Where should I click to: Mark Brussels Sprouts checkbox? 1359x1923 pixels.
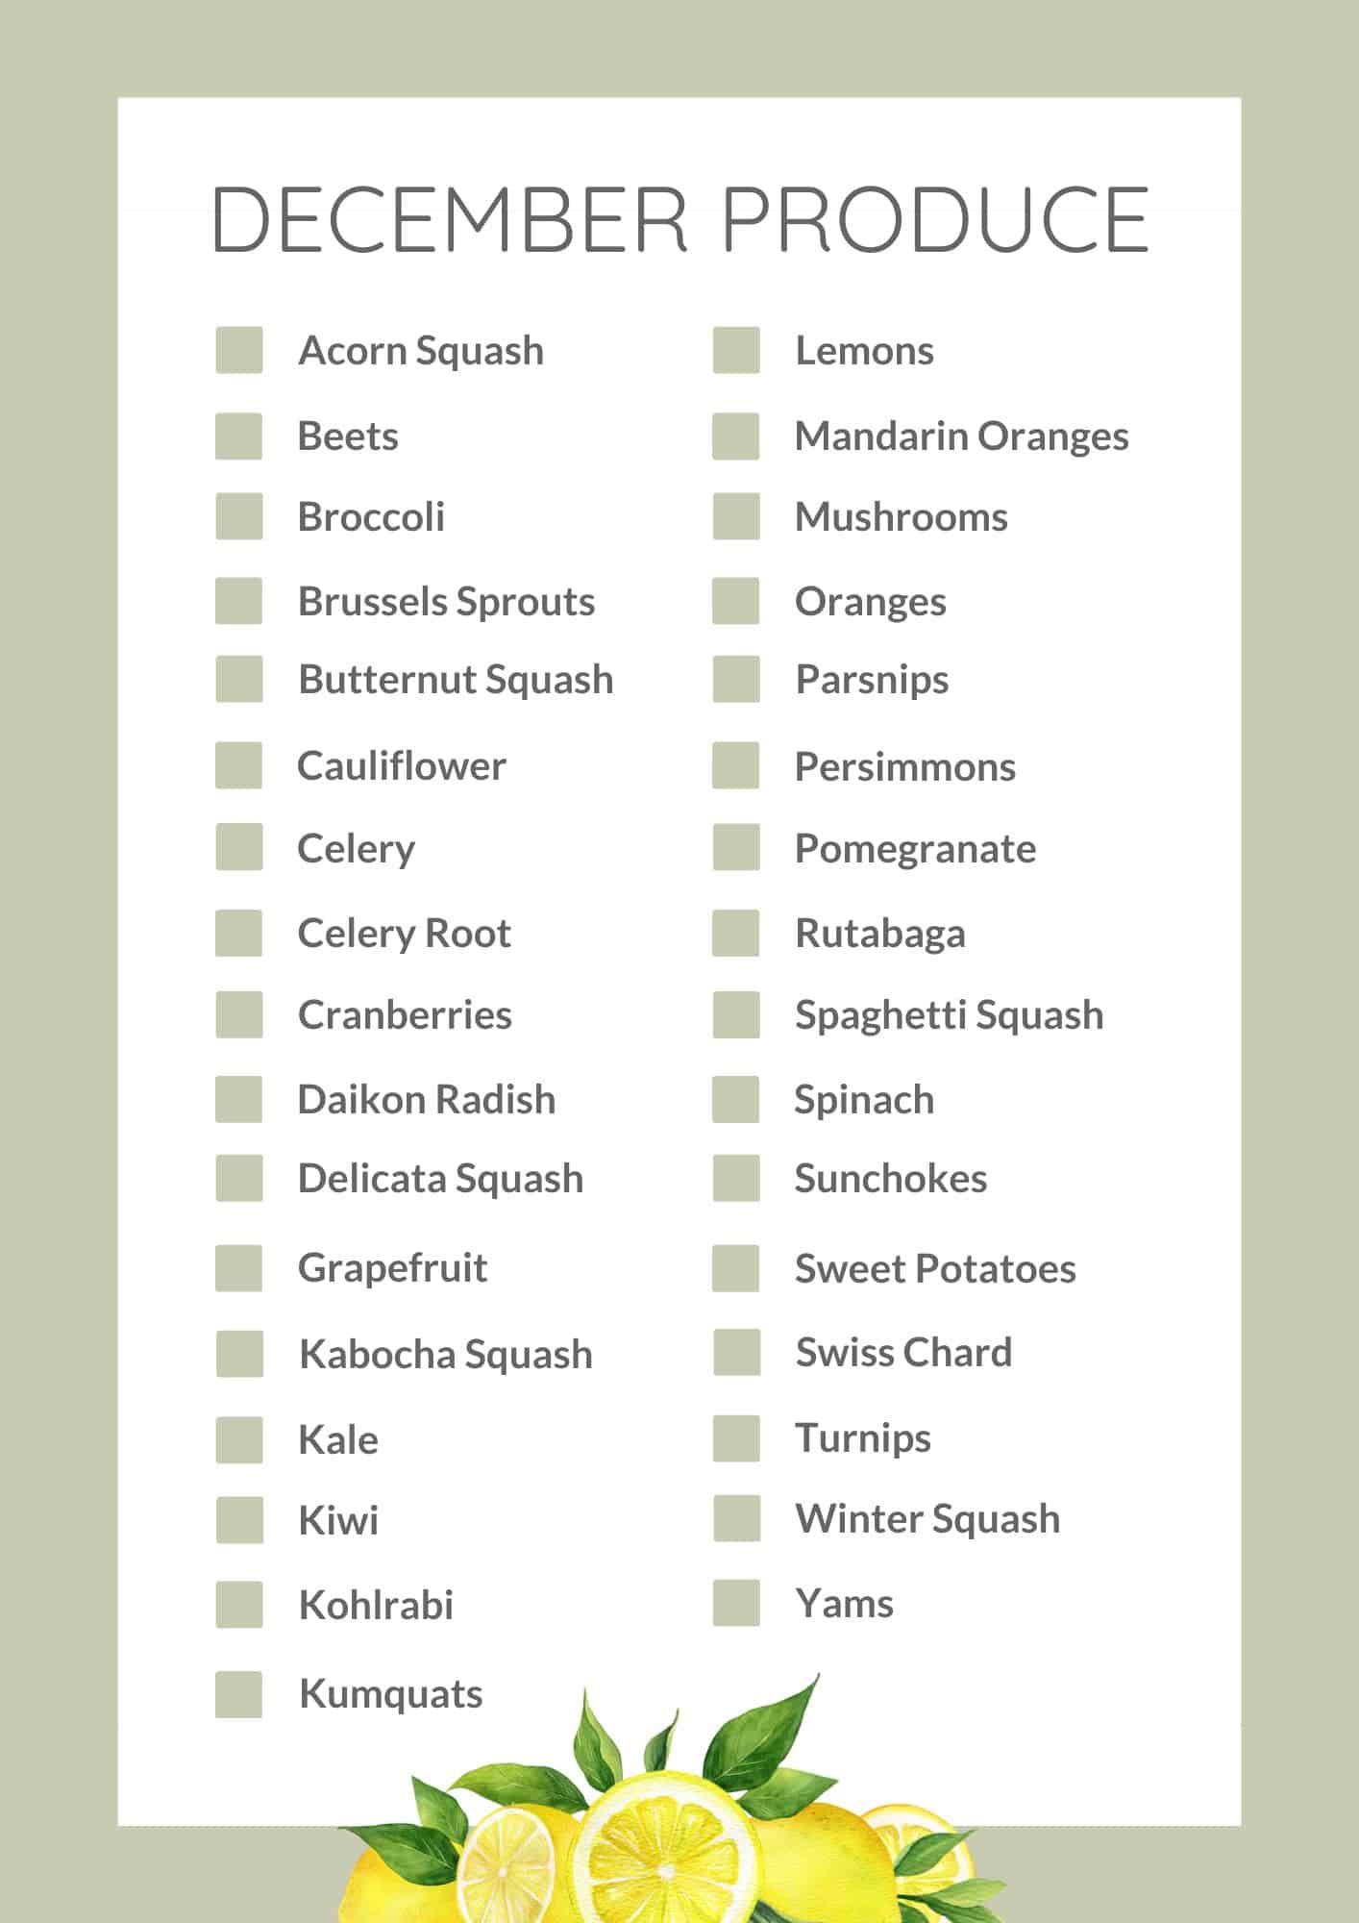[x=239, y=601]
